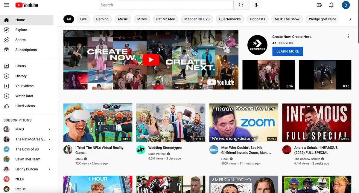Screen dimensions: 359x193
Task: Select the All filter chip
Action: [69, 19]
